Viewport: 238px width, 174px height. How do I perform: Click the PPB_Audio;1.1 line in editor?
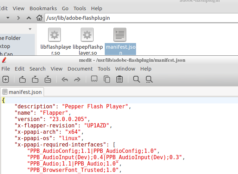coord(74,164)
